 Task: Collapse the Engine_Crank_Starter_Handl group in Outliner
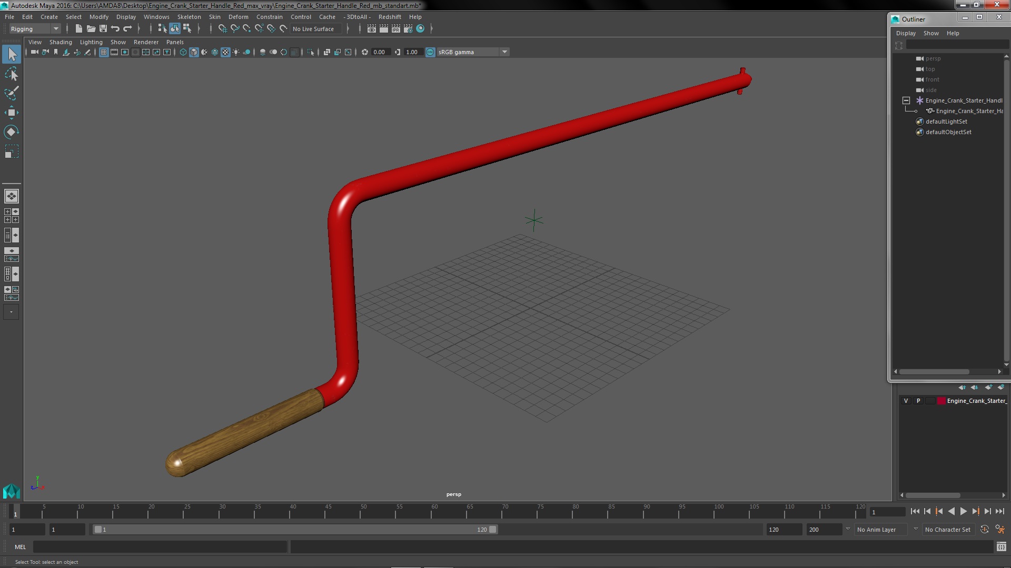(906, 100)
